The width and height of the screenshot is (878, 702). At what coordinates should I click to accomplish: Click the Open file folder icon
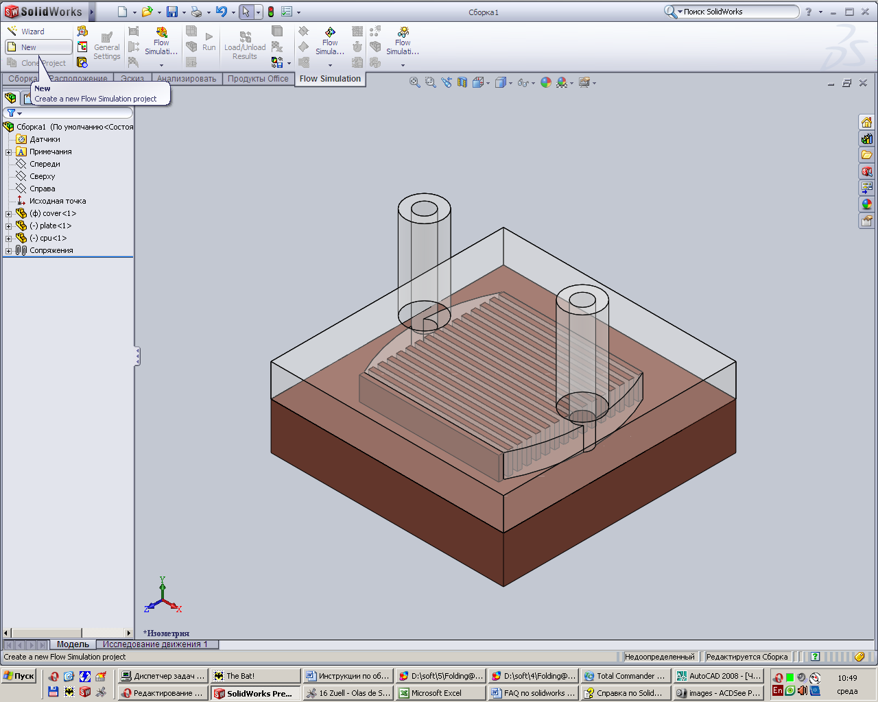coord(146,12)
